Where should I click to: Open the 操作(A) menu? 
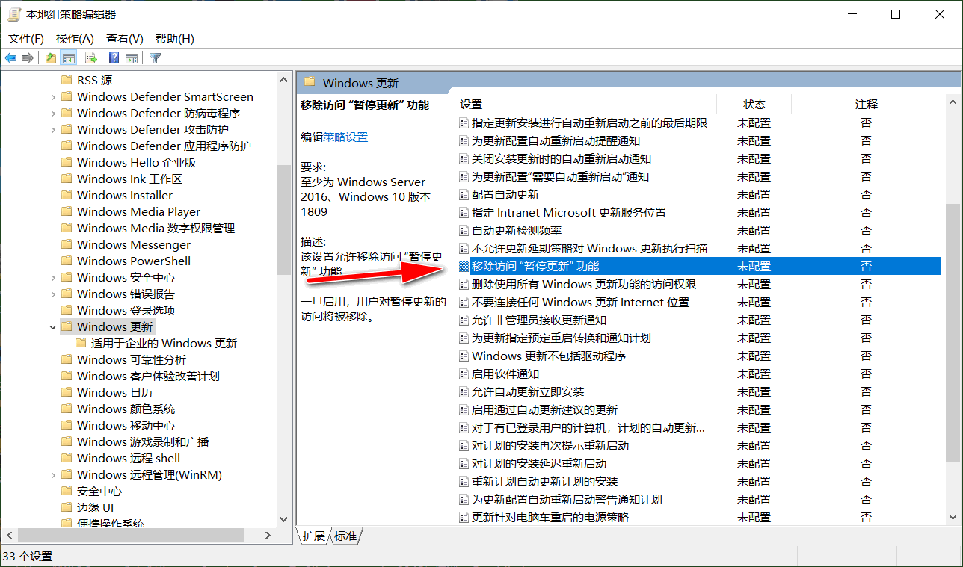tap(75, 38)
